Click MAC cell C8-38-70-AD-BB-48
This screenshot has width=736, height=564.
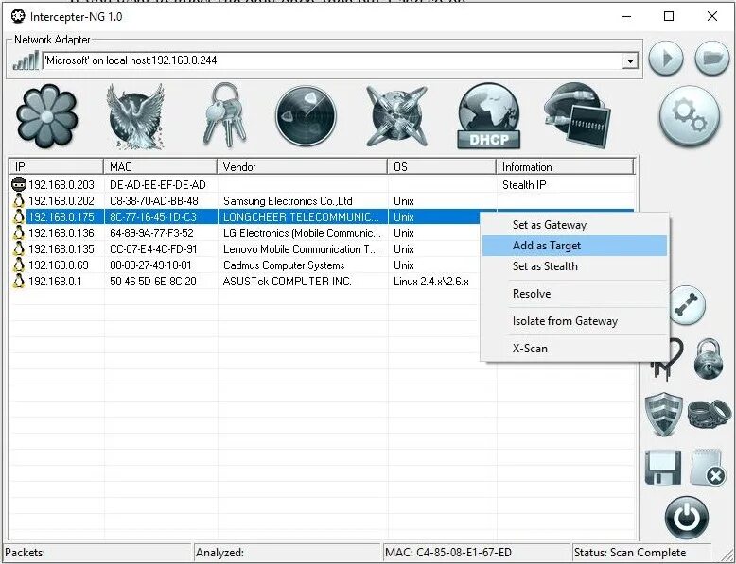pos(154,200)
